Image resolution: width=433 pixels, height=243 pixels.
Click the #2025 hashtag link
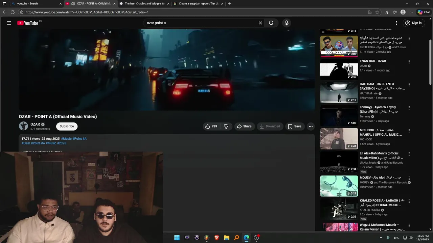(x=62, y=143)
